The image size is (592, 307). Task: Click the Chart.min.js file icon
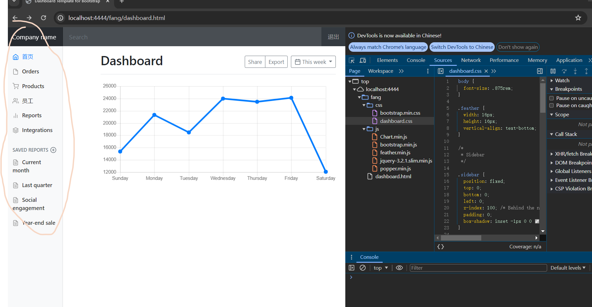pyautogui.click(x=375, y=137)
